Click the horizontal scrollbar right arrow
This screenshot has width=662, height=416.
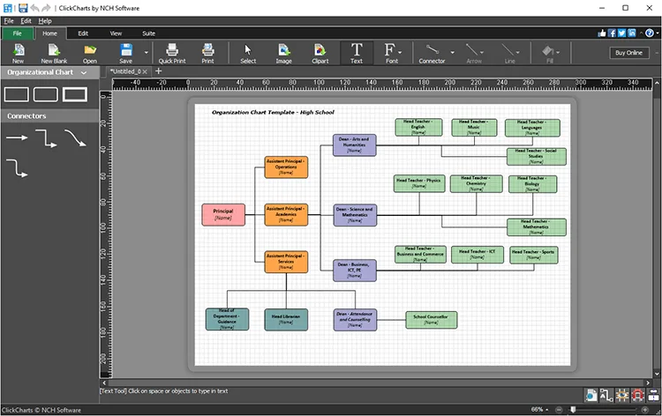[x=648, y=383]
